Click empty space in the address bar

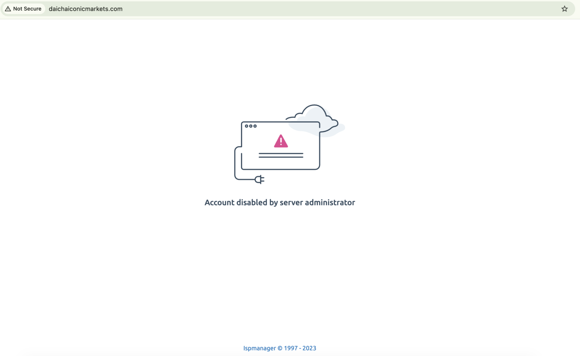[x=326, y=9]
